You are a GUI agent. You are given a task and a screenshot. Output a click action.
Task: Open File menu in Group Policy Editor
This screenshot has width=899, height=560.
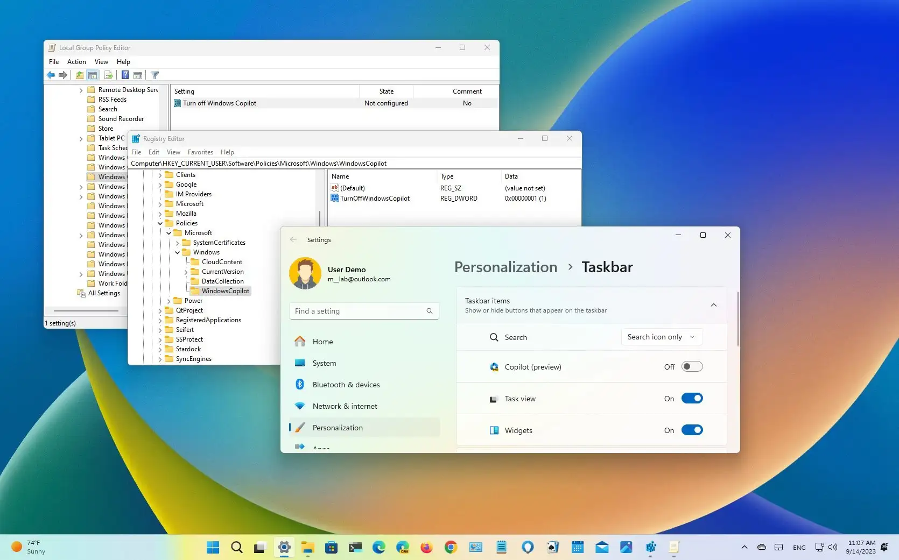coord(54,62)
